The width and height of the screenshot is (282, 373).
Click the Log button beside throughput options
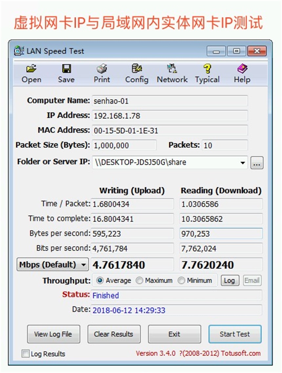coord(229,280)
